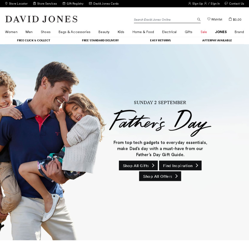Click the Find Inspiration button
Viewport: 249px width, 249px height.
point(180,165)
